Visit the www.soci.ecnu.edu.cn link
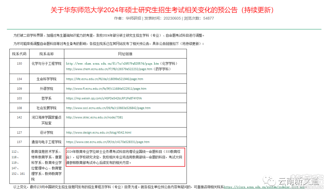 [108, 108]
